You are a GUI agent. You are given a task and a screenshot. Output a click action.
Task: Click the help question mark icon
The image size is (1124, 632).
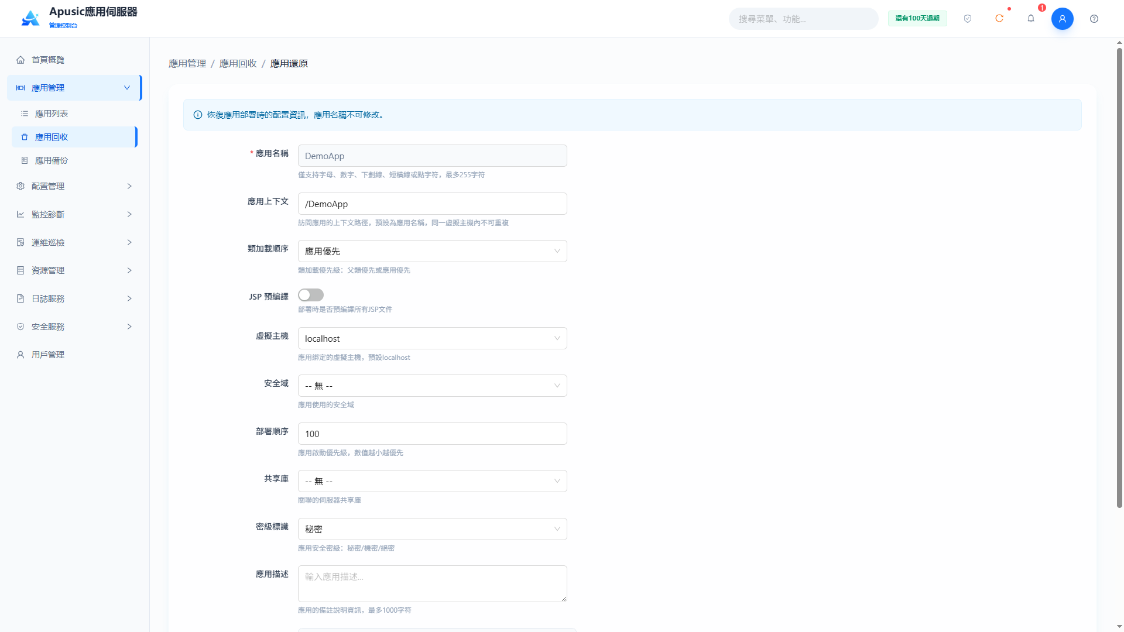(x=1094, y=19)
